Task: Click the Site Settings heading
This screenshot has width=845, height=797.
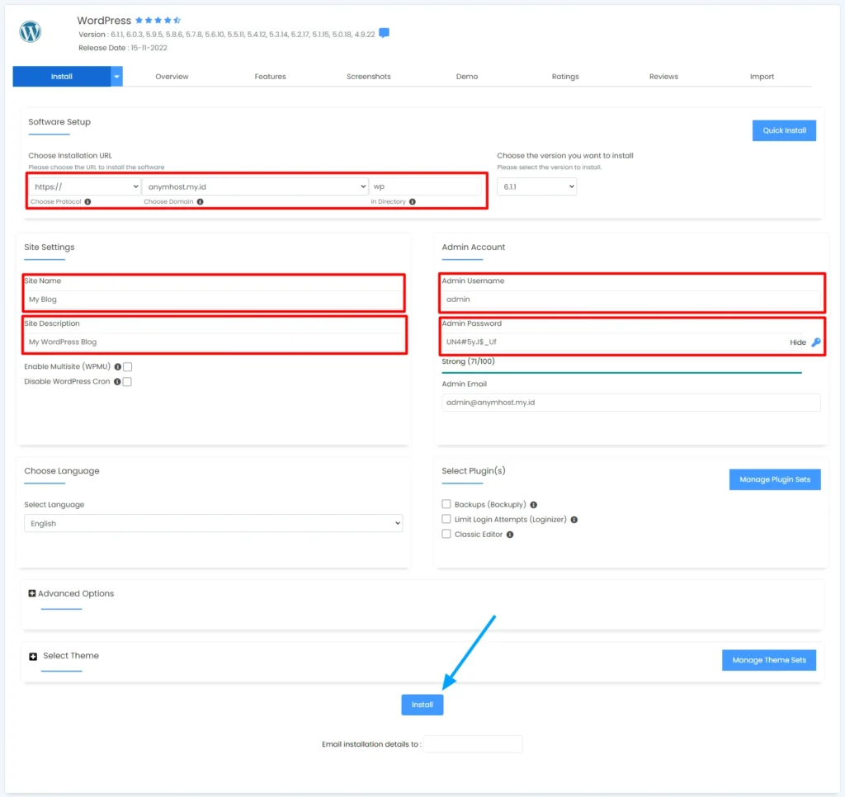Action: tap(49, 247)
